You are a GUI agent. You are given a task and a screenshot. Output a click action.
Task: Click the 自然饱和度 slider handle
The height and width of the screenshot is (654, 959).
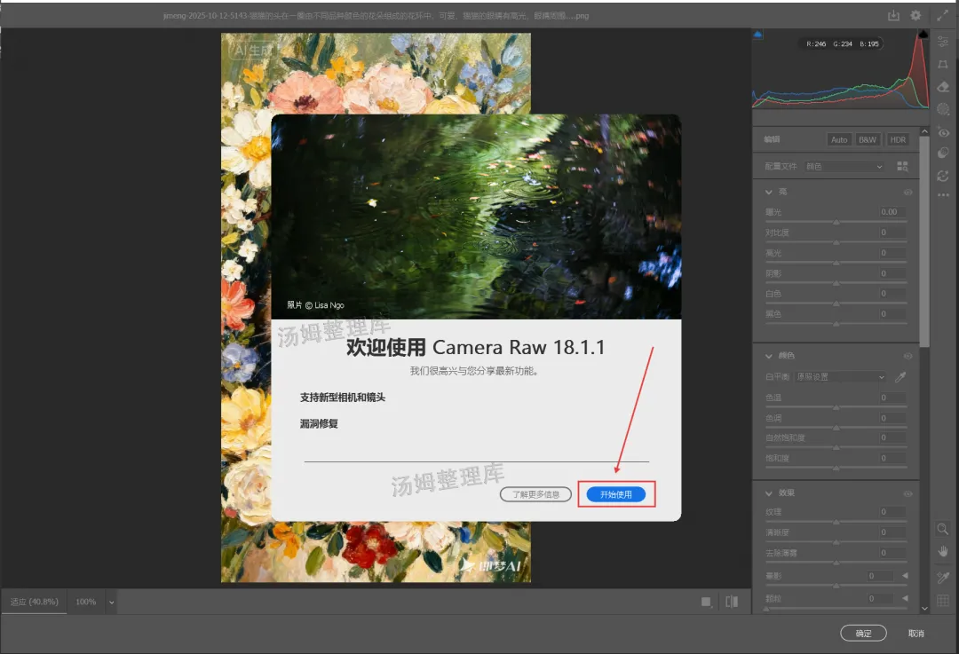(x=836, y=447)
